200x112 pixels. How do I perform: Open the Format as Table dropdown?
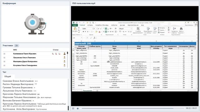coord(148,30)
